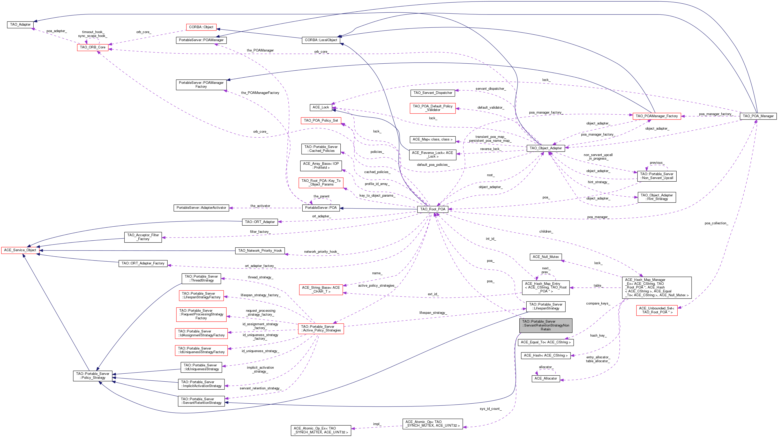Click the TAO_Root_POA class node

pos(432,209)
